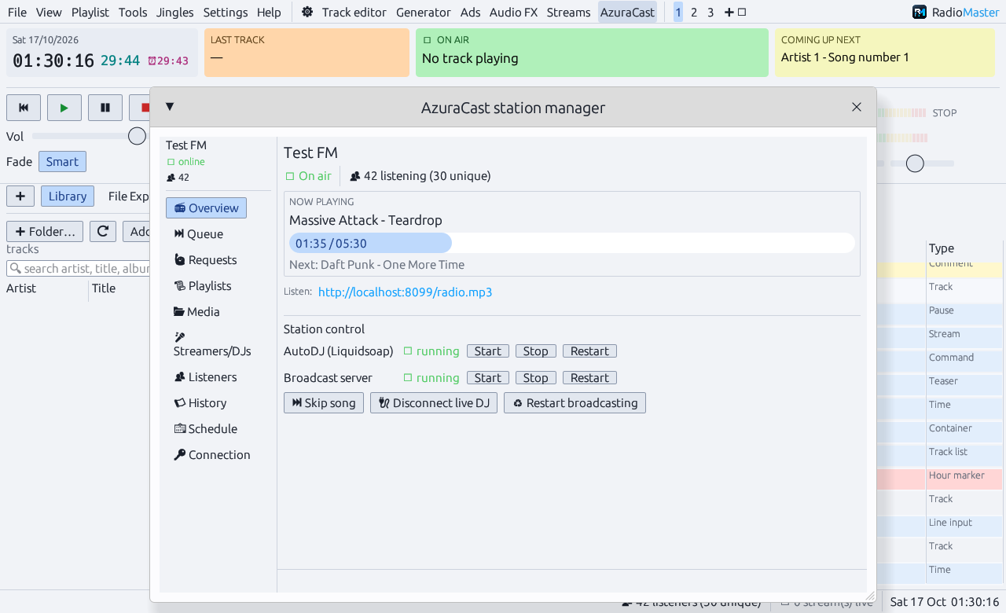The width and height of the screenshot is (1006, 613).
Task: Open the Listeners section
Action: [x=205, y=377]
